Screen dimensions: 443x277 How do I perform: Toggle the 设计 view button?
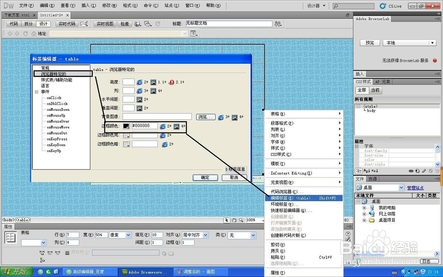pyautogui.click(x=43, y=24)
